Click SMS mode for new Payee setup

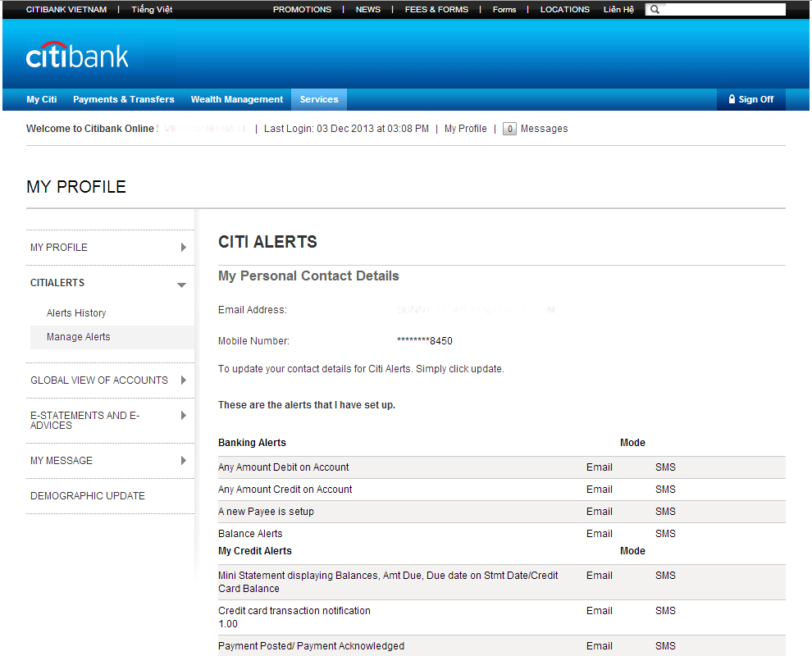coord(665,512)
